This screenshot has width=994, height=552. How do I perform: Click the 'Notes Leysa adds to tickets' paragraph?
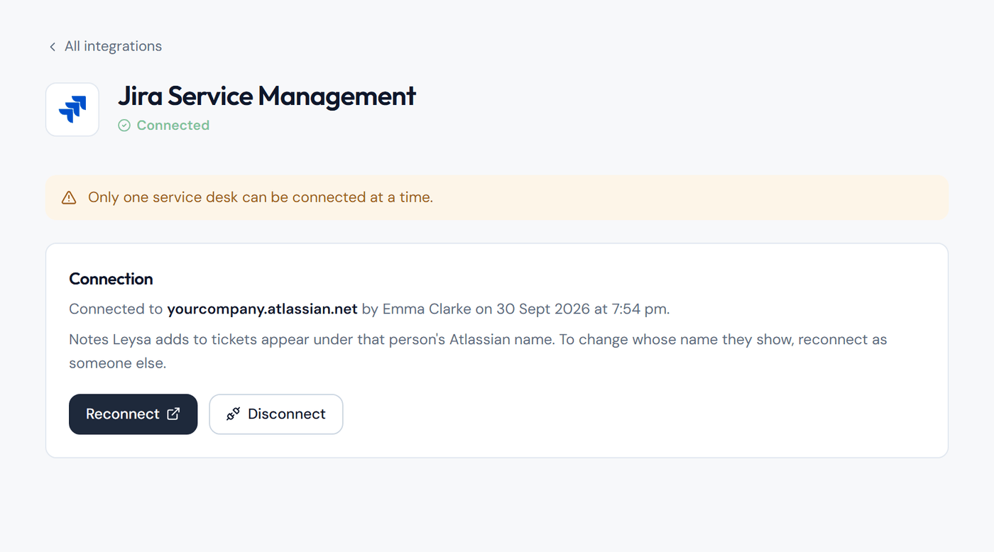pyautogui.click(x=478, y=351)
